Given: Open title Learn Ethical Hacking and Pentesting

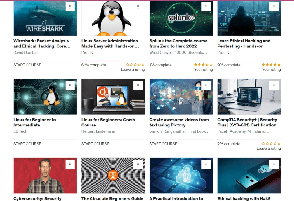Looking at the screenshot, I should [244, 44].
